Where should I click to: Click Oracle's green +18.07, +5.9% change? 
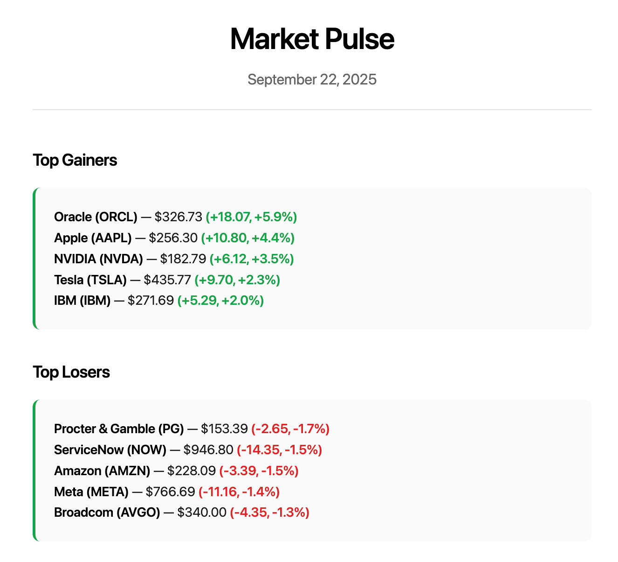[251, 217]
